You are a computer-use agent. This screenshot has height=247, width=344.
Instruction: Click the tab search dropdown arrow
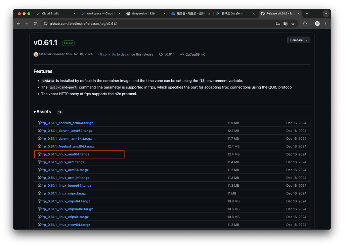(326, 13)
